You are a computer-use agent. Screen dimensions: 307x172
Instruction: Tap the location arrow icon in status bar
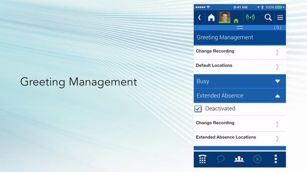pyautogui.click(x=258, y=7)
